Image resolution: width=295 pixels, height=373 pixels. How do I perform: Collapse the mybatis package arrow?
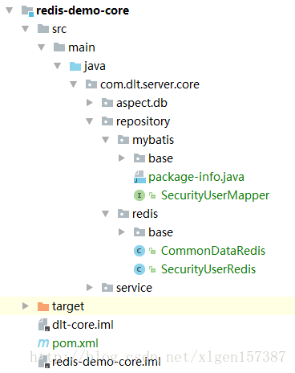(105, 140)
